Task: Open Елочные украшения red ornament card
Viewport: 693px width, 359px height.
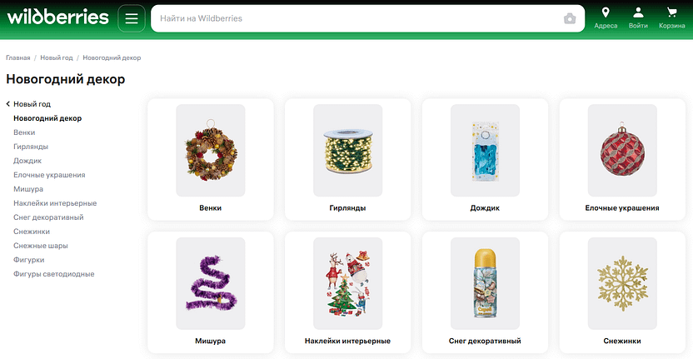Action: [x=622, y=159]
